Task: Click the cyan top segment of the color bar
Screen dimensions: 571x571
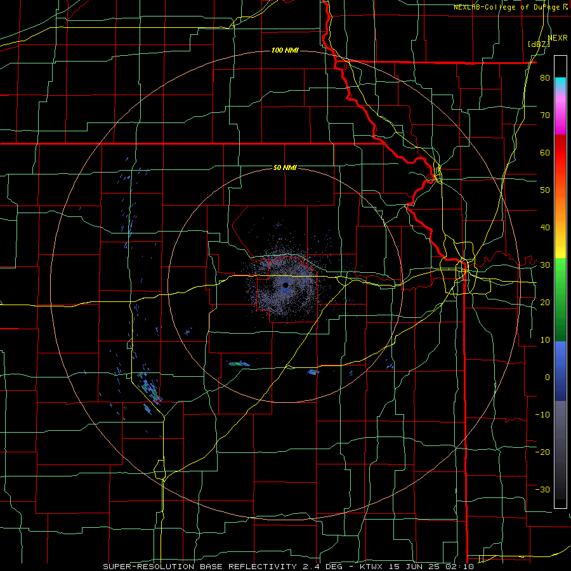Action: click(560, 84)
